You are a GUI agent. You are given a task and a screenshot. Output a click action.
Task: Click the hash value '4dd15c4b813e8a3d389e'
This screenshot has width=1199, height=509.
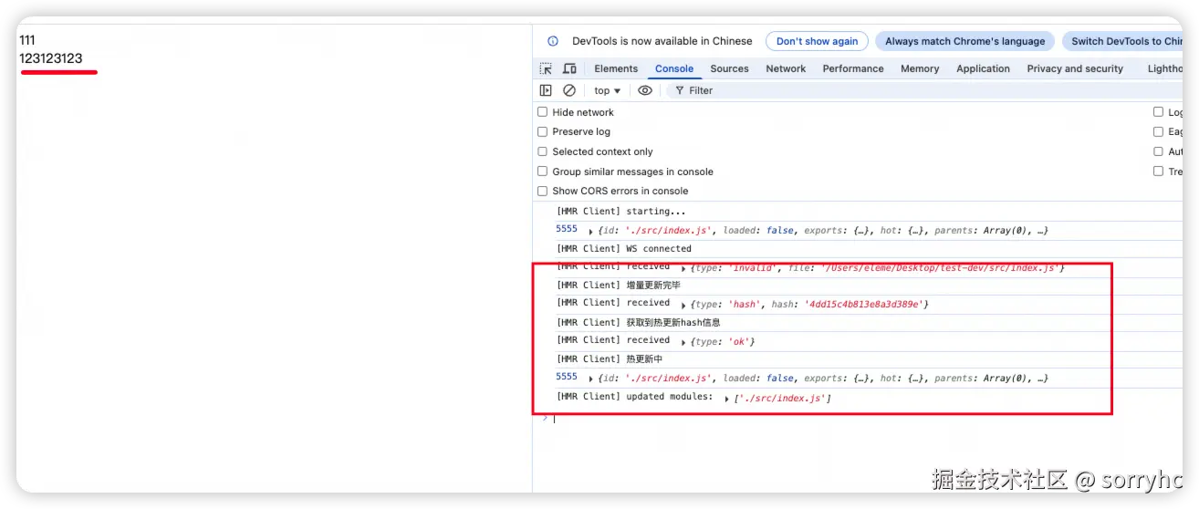click(x=863, y=305)
